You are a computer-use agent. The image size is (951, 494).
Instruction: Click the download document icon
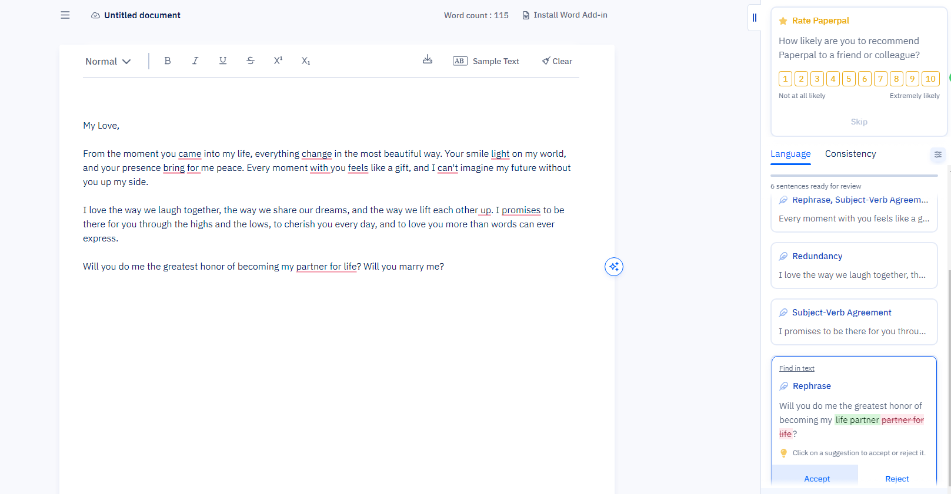pos(428,60)
